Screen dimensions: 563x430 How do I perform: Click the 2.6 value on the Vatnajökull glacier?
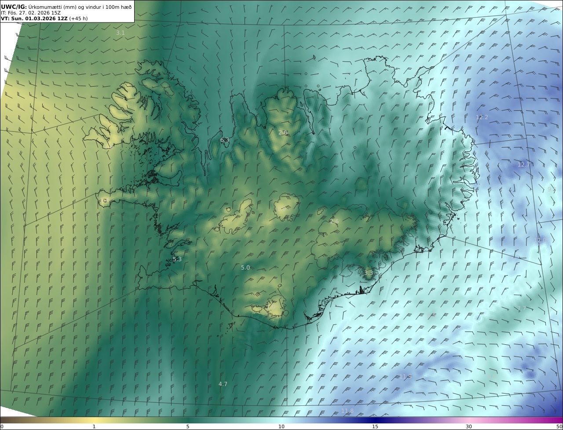334,221
